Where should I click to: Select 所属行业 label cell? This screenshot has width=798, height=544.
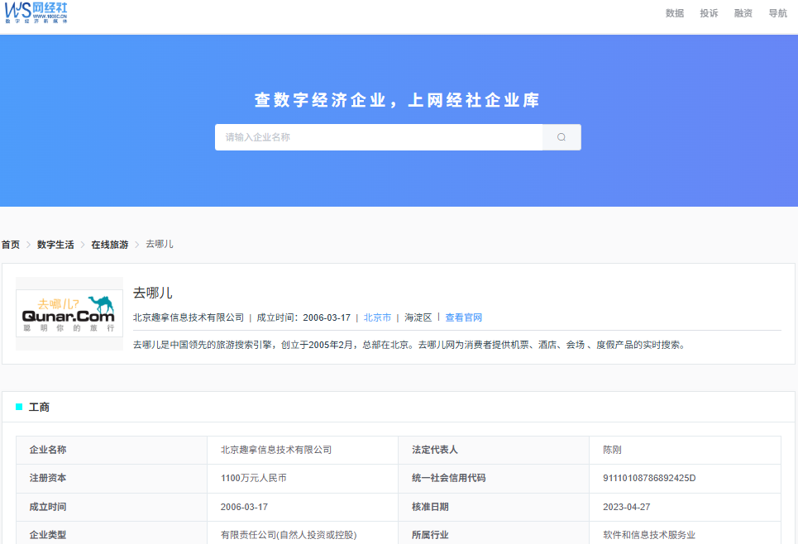tap(494, 532)
